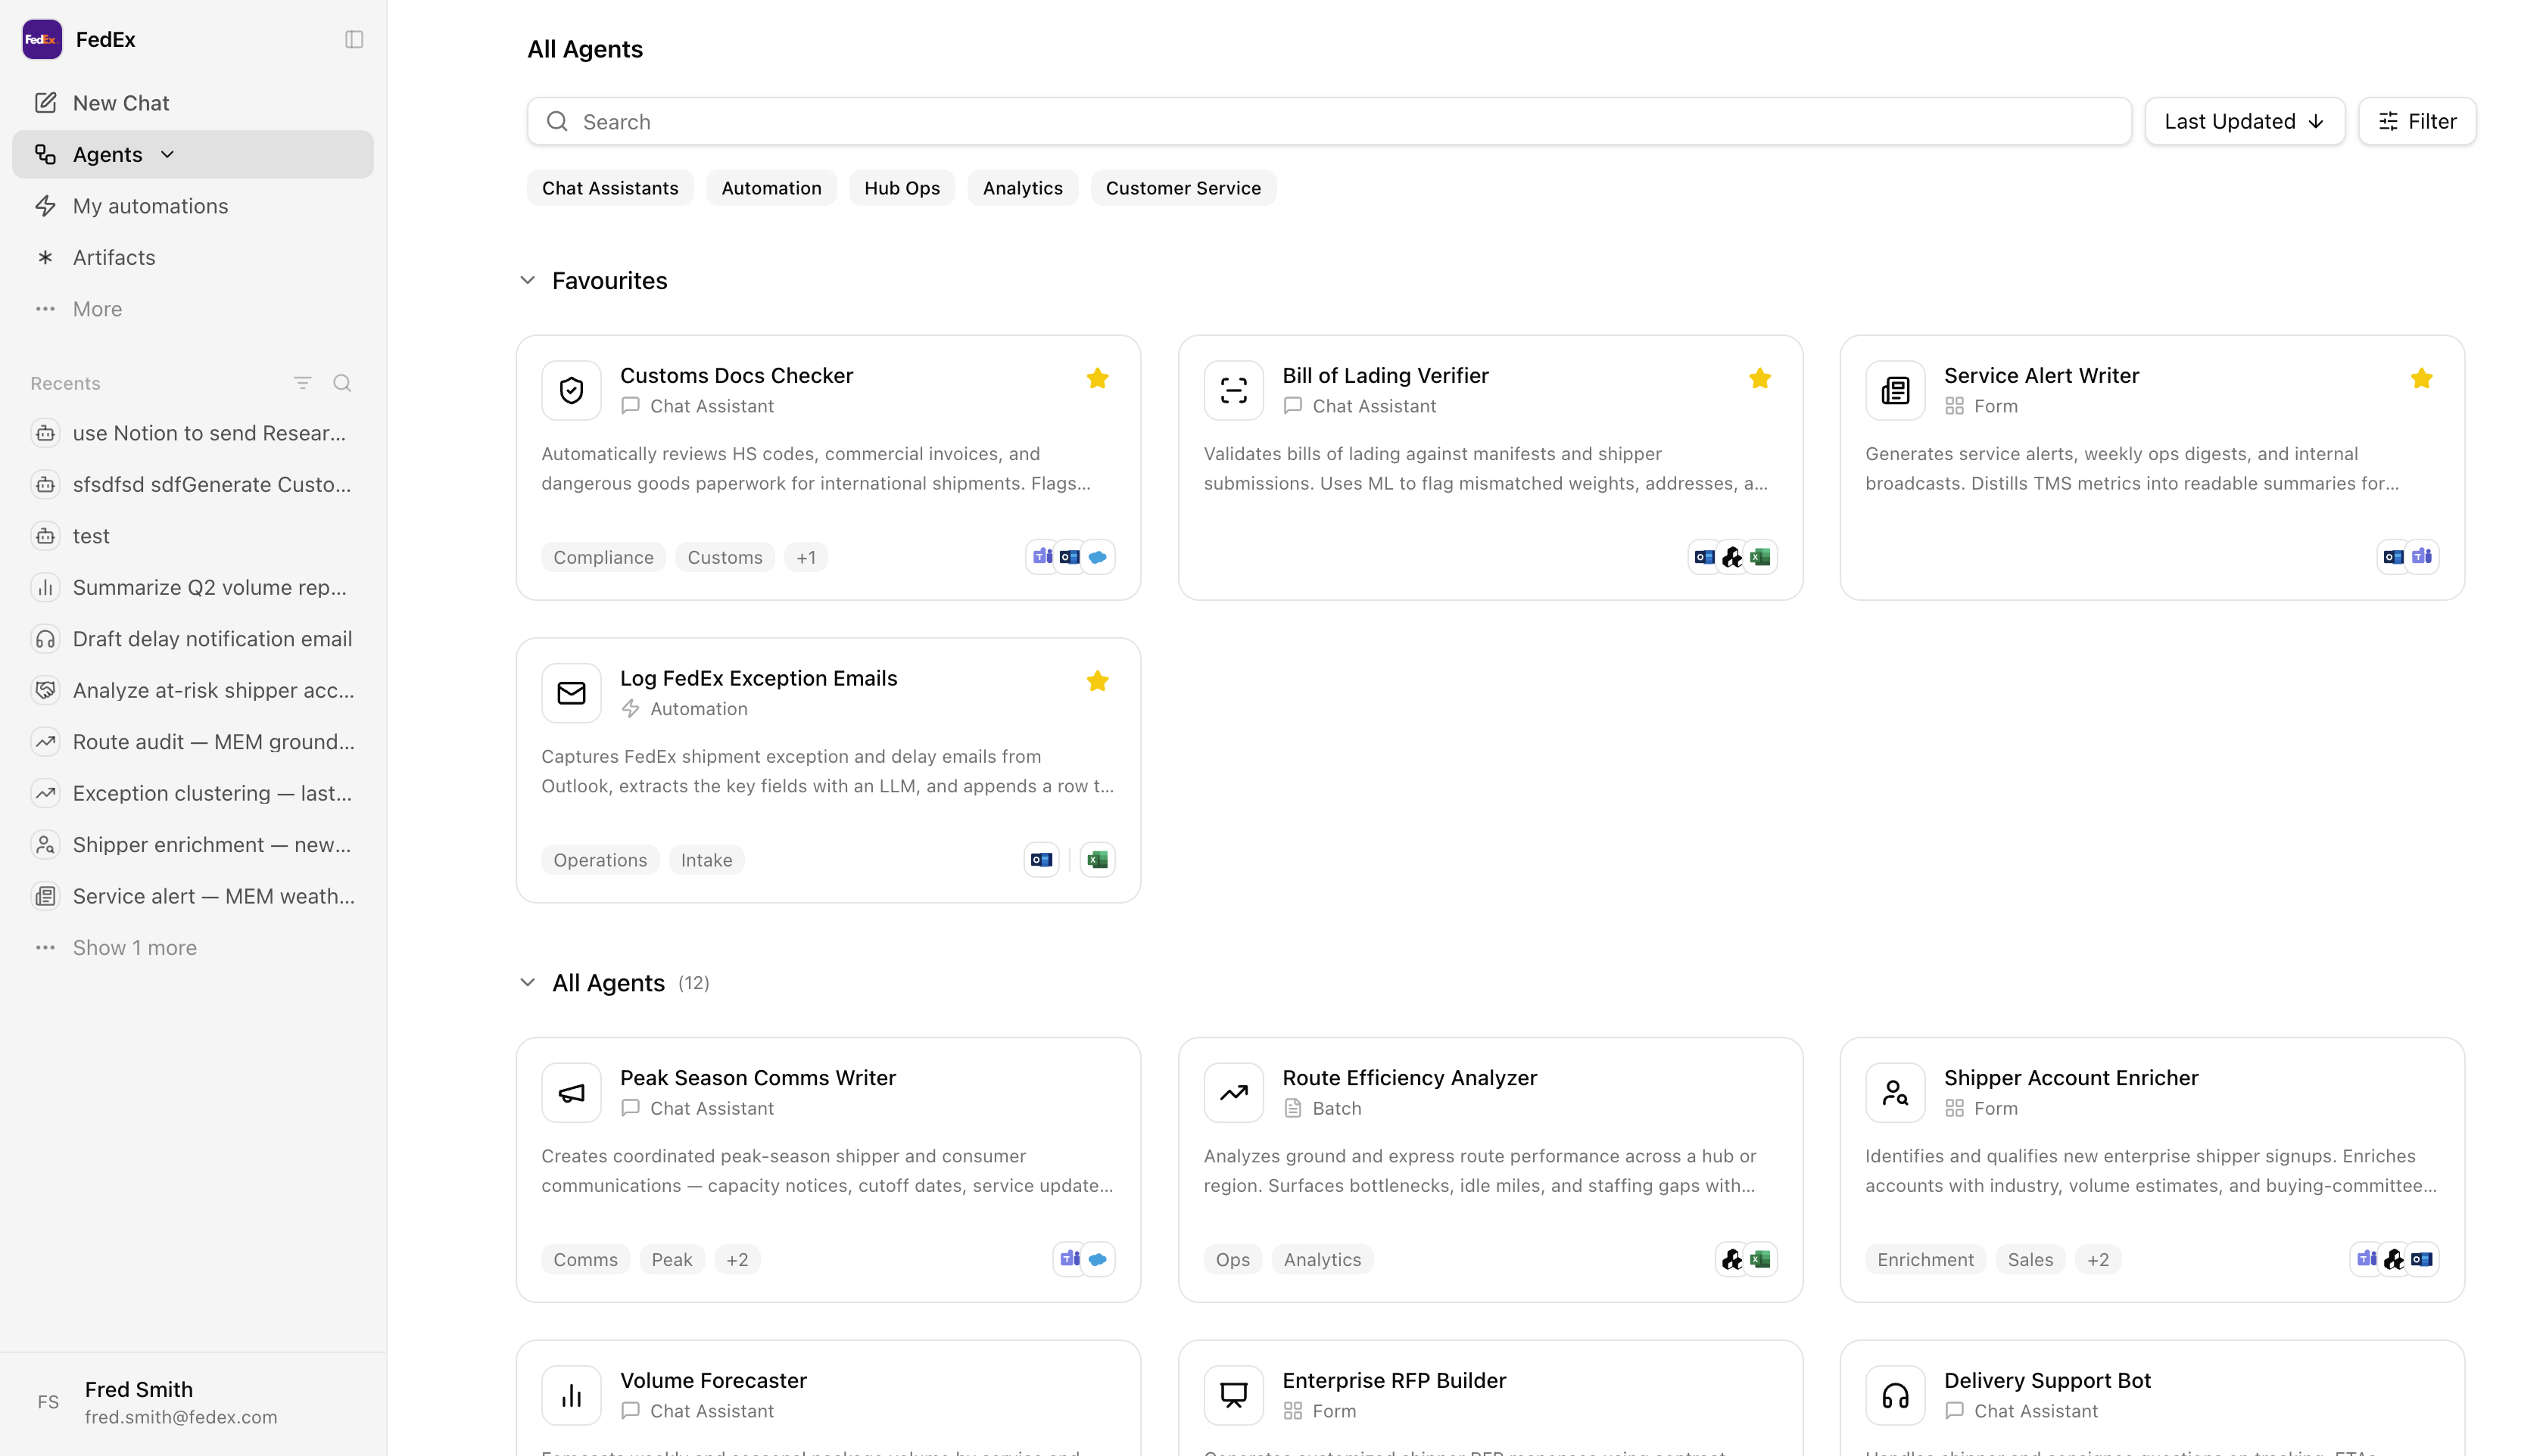Screen dimensions: 2543x1456
Task: Click the Intake tag on Log FedEx Exception Emails
Action: (706, 860)
